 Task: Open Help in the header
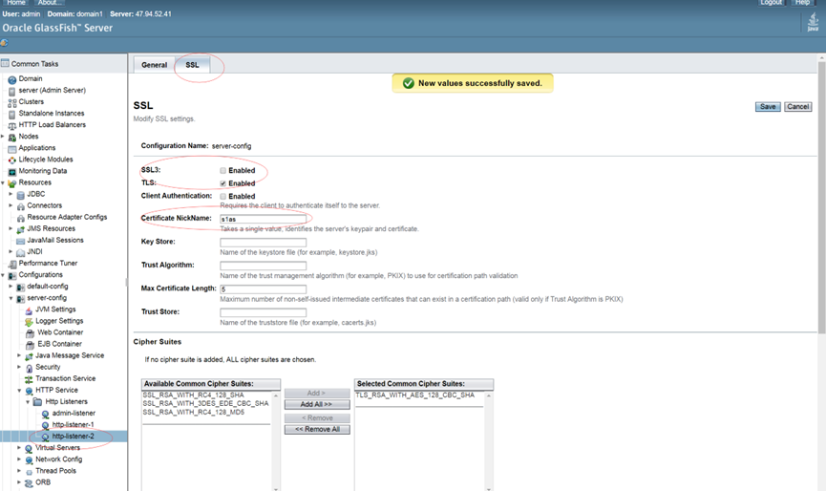point(802,3)
